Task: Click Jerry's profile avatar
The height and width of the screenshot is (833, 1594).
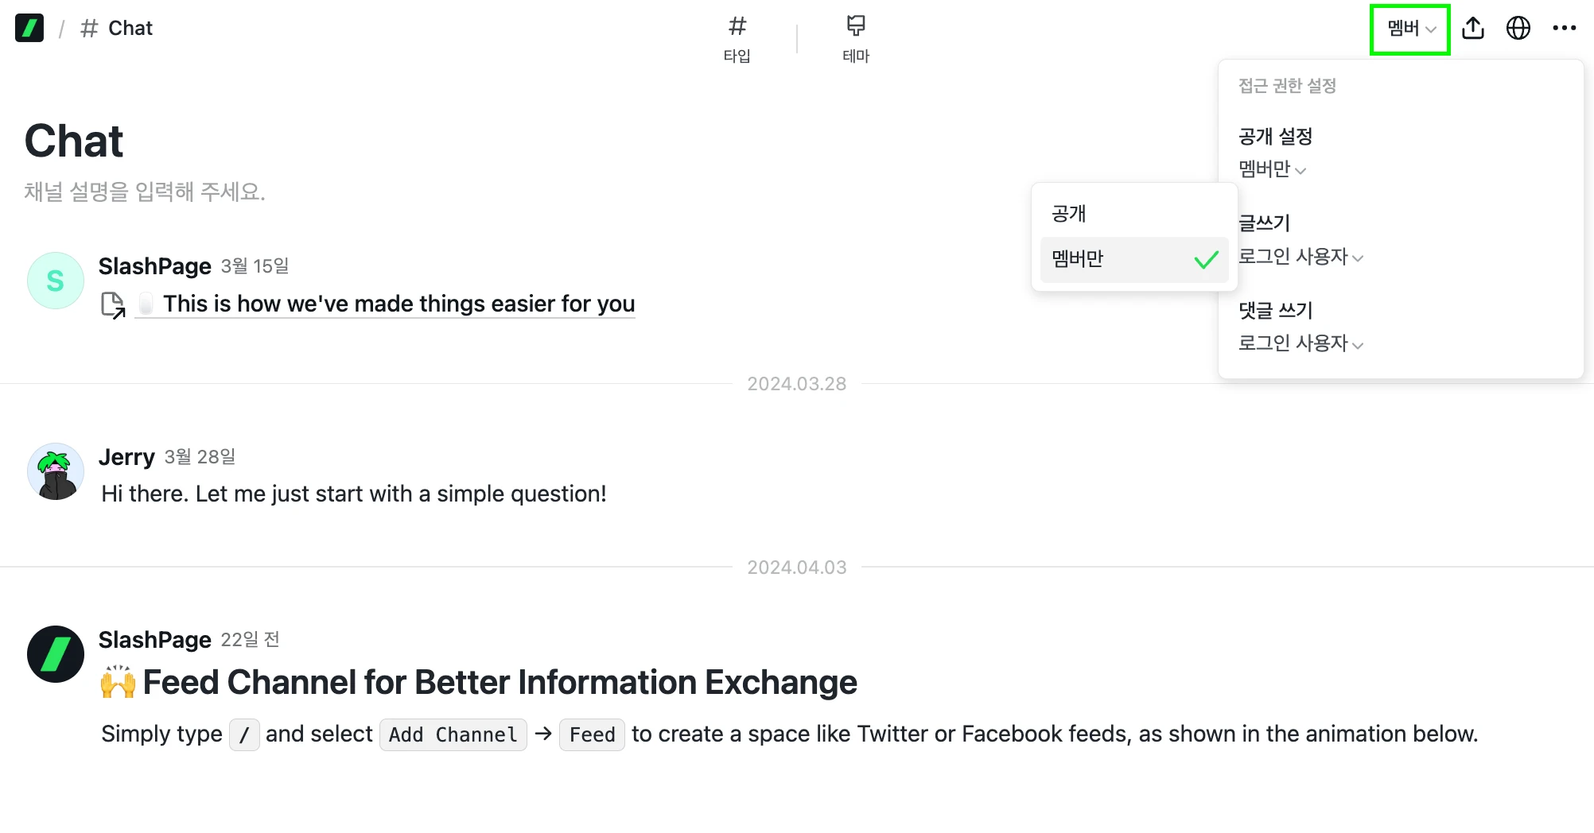Action: (56, 471)
